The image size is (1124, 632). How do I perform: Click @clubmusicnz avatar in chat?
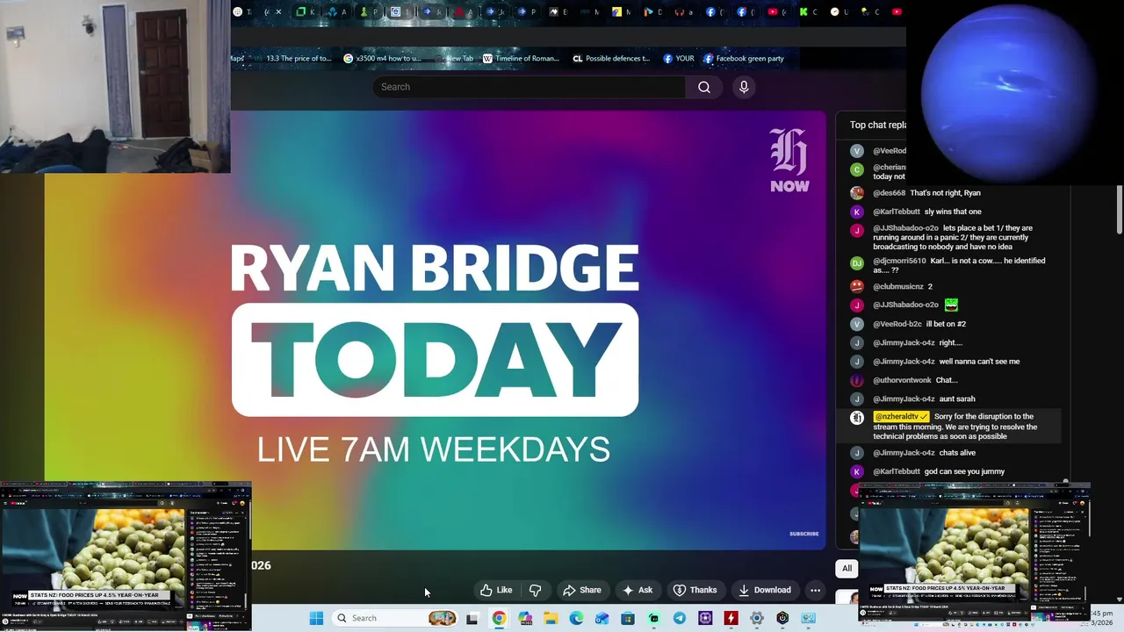click(857, 286)
